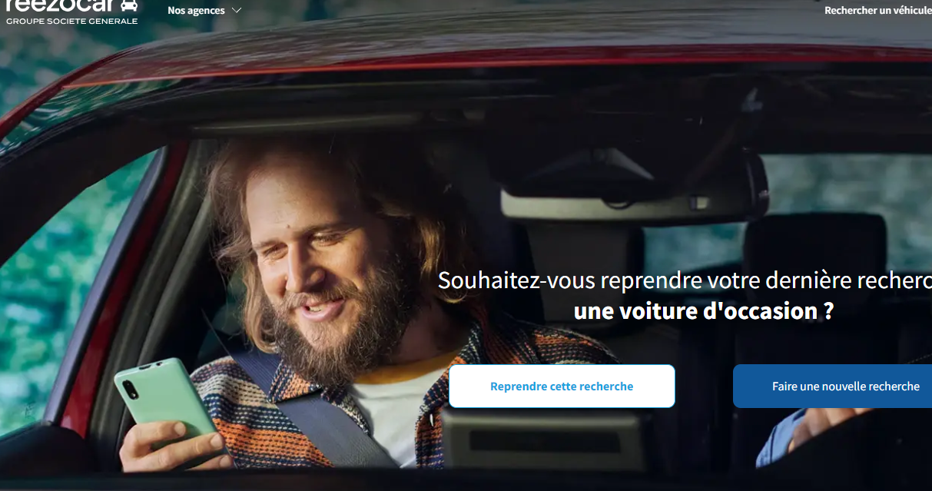
Task: Click the Souhaitez-vous reprendre heading text
Action: 685,280
